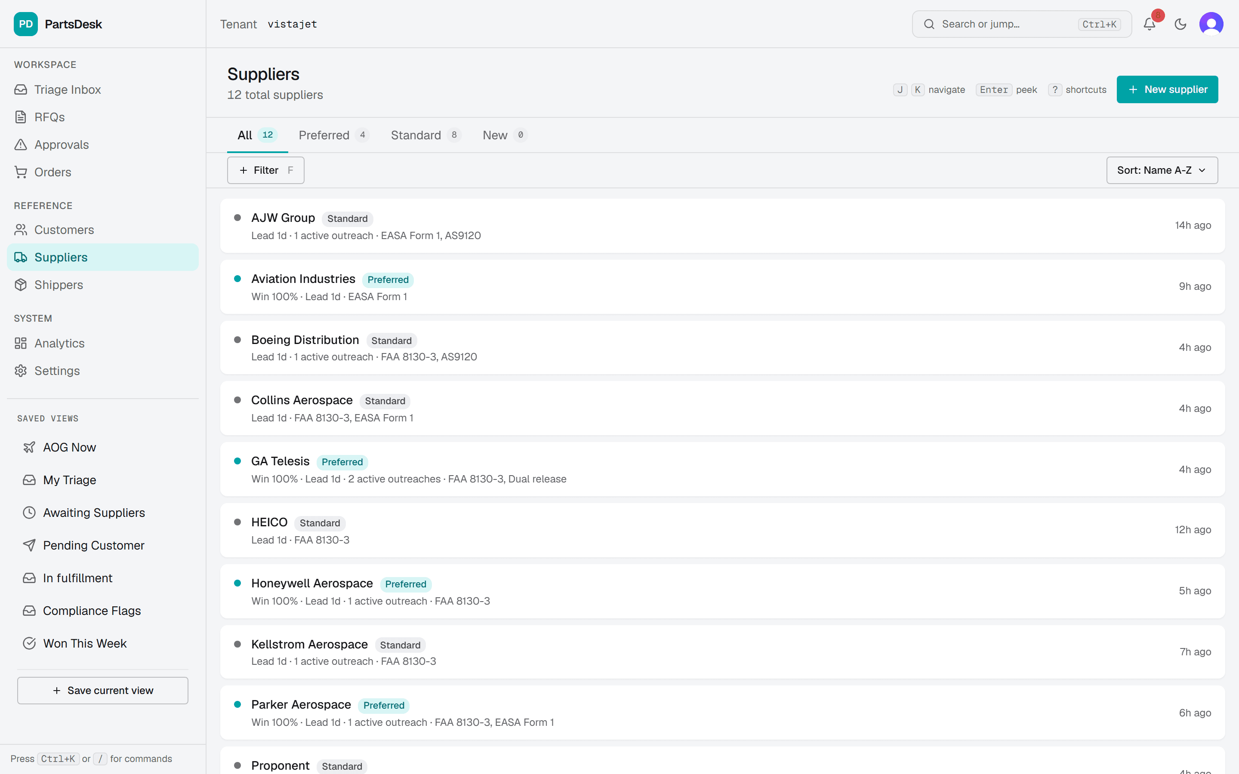Click the Shippers package icon
Viewport: 1239px width, 774px height.
pos(21,285)
